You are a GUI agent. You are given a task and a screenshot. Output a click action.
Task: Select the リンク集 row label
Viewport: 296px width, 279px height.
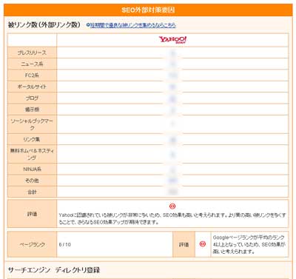click(32, 139)
